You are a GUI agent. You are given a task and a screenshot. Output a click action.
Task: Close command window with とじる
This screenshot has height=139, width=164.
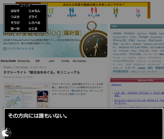33,29
